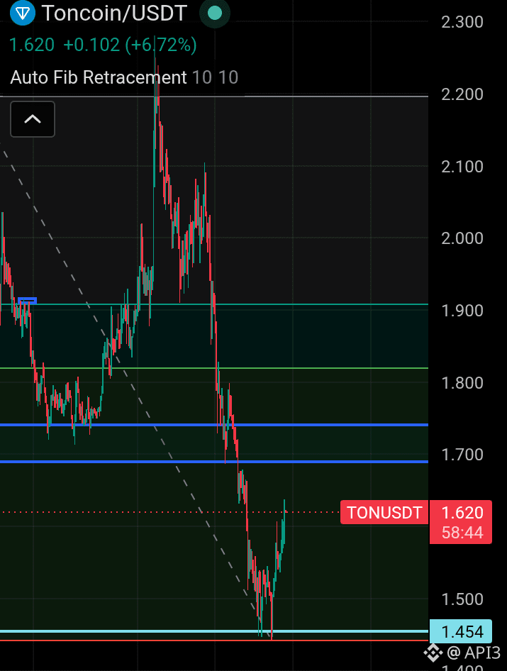Image resolution: width=507 pixels, height=671 pixels.
Task: Click the TONUSDT price line label
Action: [384, 512]
